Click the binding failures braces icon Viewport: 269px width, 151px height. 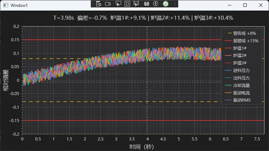coord(146,4)
